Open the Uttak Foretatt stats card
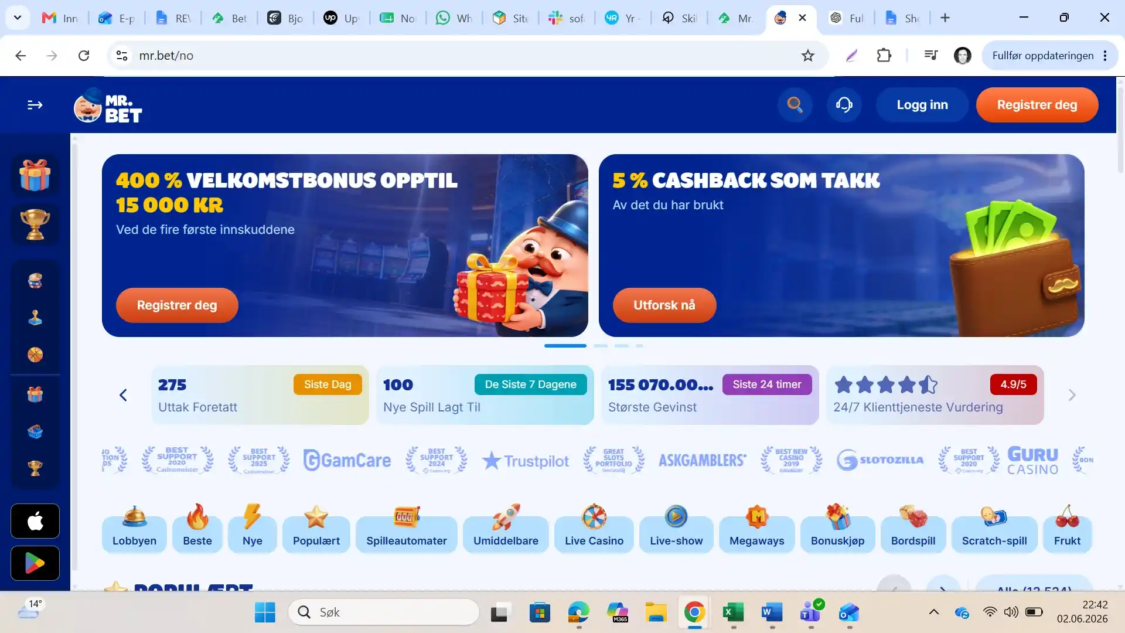Screen dimensions: 1125x633 coord(260,395)
